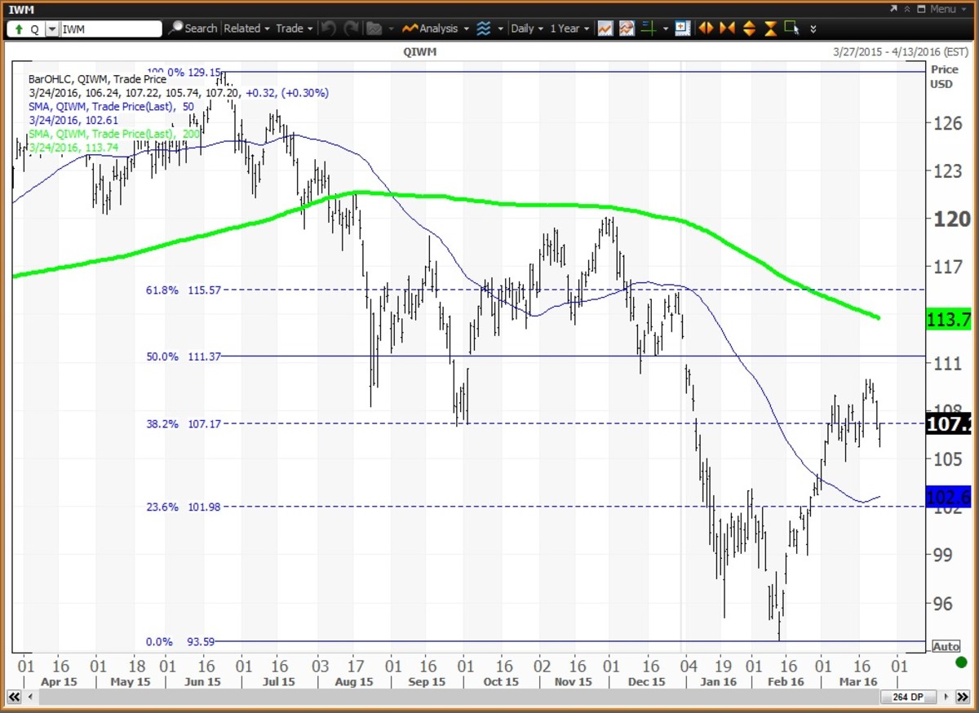This screenshot has height=713, width=979.
Task: Click the green status indicator dot
Action: coord(961,662)
